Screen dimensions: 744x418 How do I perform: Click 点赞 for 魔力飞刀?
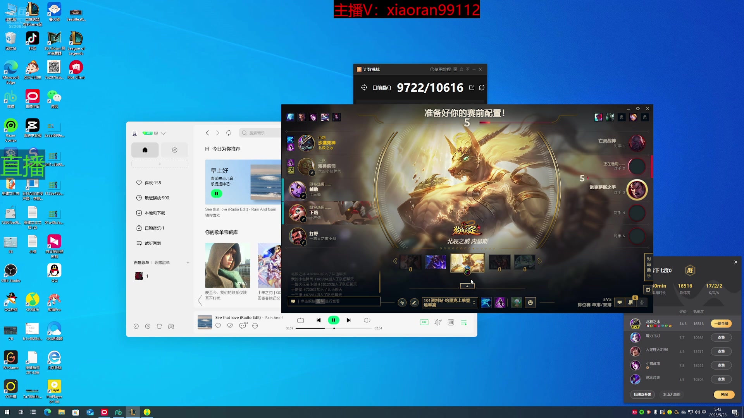tap(721, 337)
